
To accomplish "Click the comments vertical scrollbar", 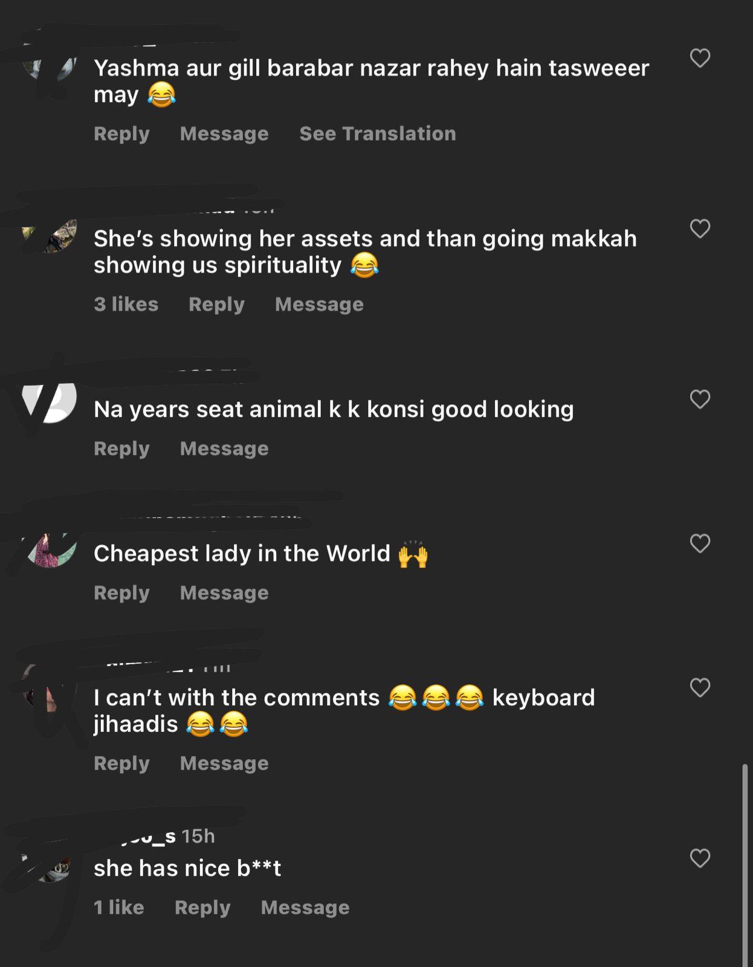I will (x=745, y=864).
